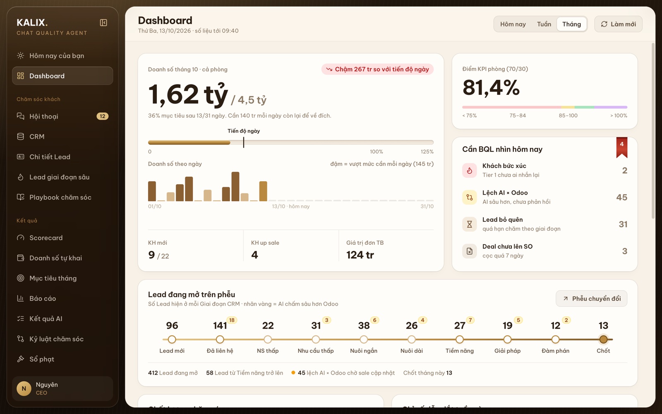The height and width of the screenshot is (414, 662).
Task: Go to Báo cáo in the sidebar
Action: [x=62, y=298]
